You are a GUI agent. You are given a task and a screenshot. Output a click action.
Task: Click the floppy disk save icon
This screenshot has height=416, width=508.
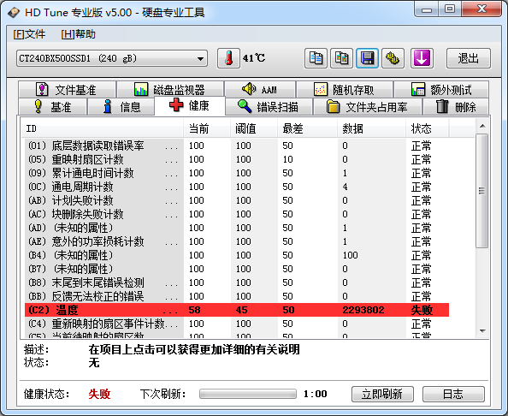point(368,58)
